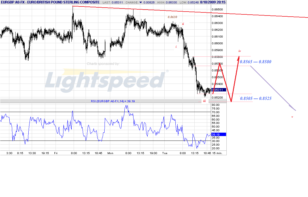Click the red wave label i
The width and height of the screenshot is (308, 197).
pos(176,47)
